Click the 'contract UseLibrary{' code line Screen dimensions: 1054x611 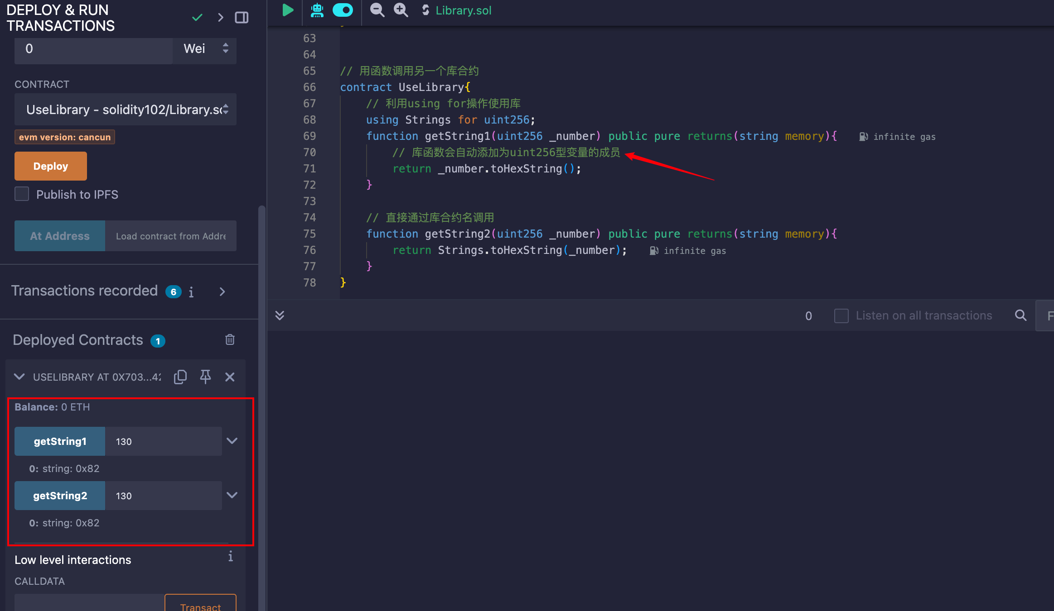pyautogui.click(x=405, y=87)
